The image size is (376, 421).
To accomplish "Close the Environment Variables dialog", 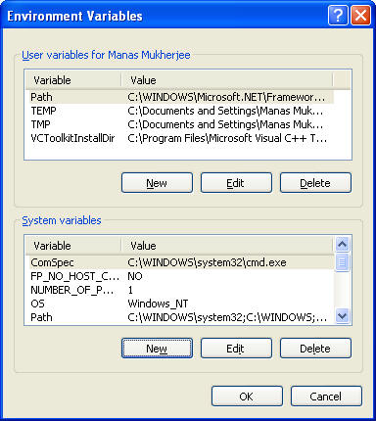I will tap(360, 15).
